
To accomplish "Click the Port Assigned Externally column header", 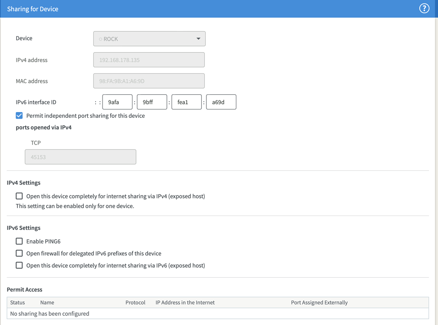I will [x=319, y=302].
